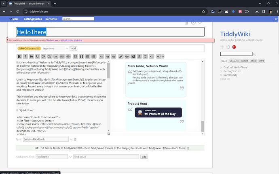
Task: Close GettingStarted in the Open list
Action: tap(221, 71)
